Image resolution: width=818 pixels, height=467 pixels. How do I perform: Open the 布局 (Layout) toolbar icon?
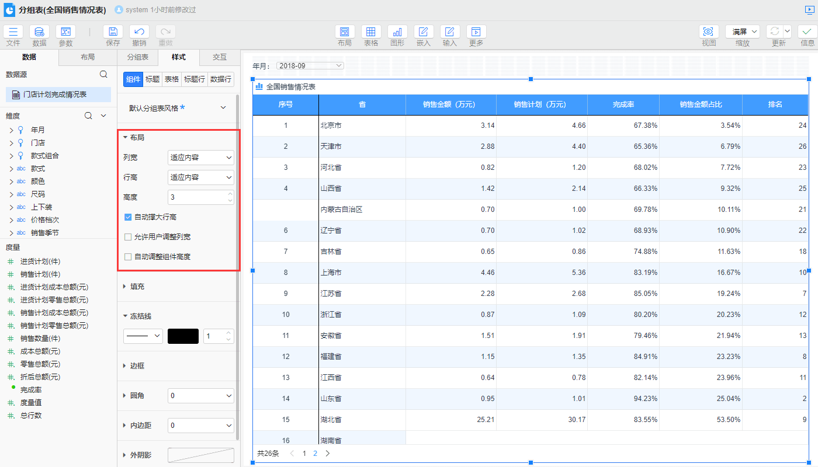(x=345, y=32)
